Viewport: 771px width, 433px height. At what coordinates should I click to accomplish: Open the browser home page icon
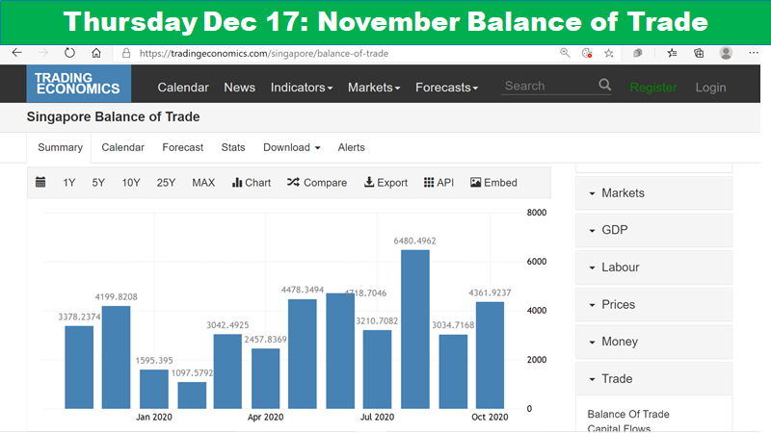(x=96, y=53)
